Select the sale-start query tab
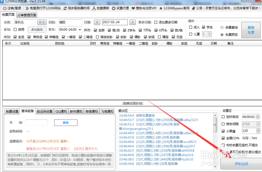 (28, 111)
